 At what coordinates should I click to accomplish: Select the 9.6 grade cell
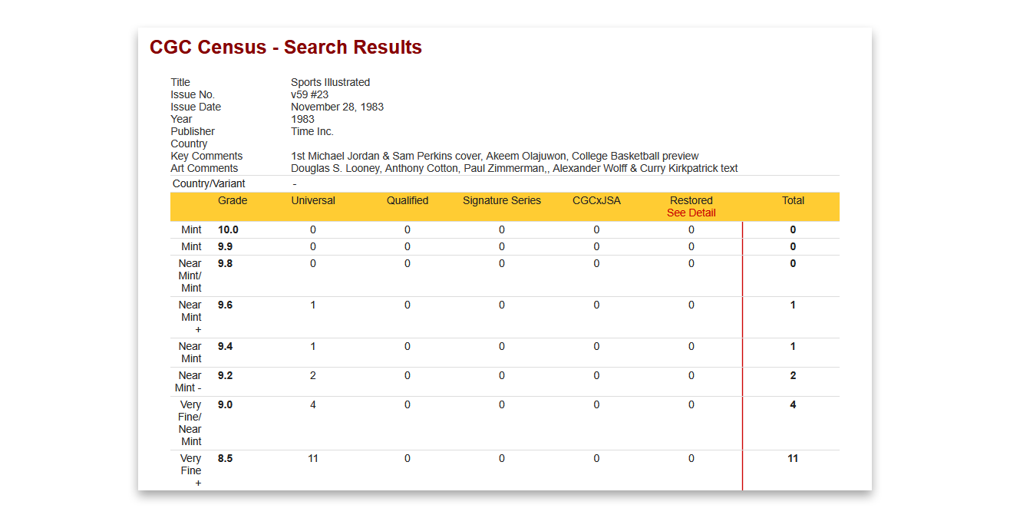225,305
